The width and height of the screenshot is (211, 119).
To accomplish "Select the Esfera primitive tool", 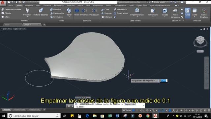I will point(6,17).
